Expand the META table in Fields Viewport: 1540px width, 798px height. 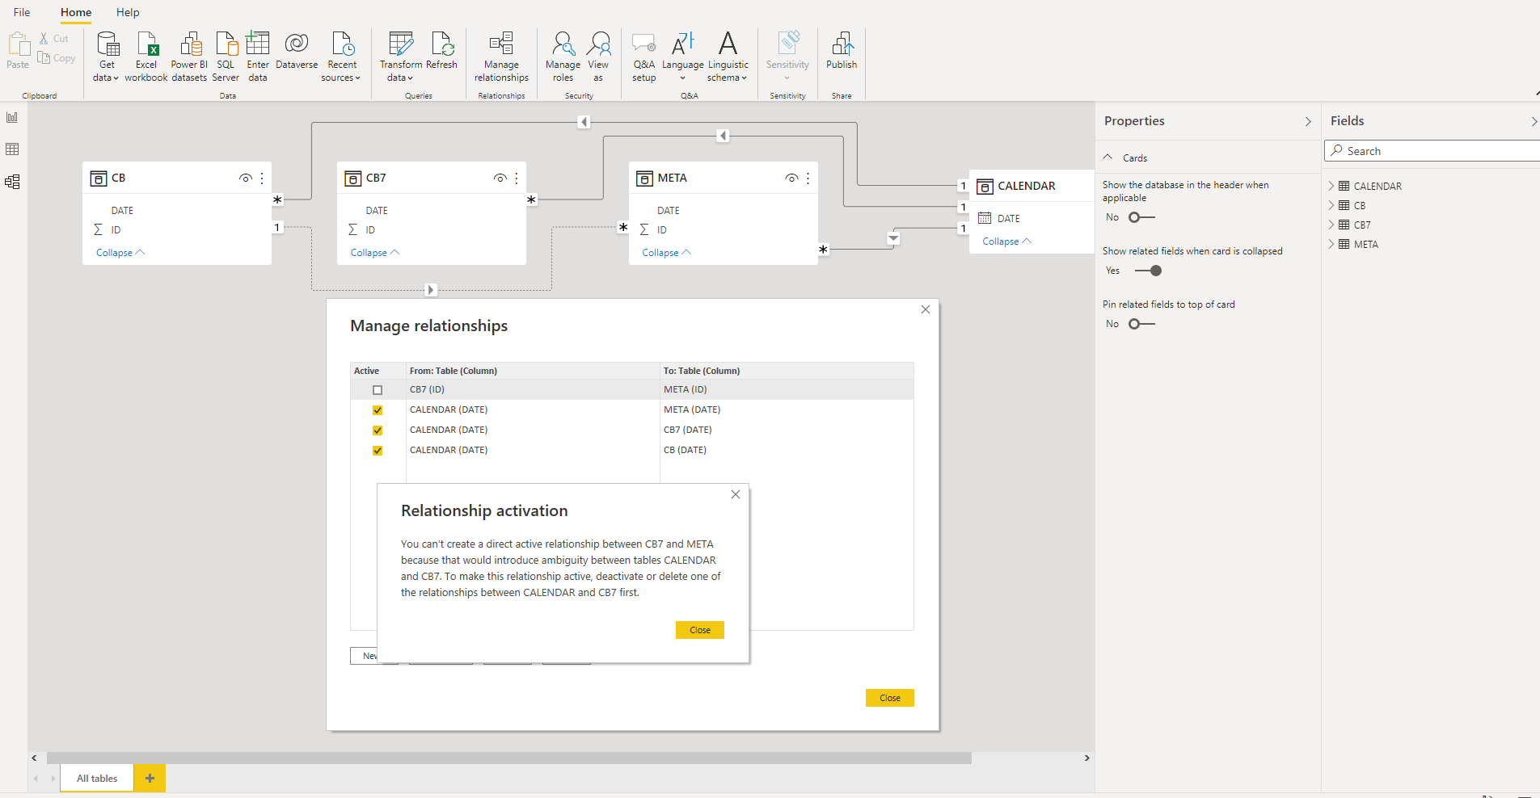(1331, 244)
